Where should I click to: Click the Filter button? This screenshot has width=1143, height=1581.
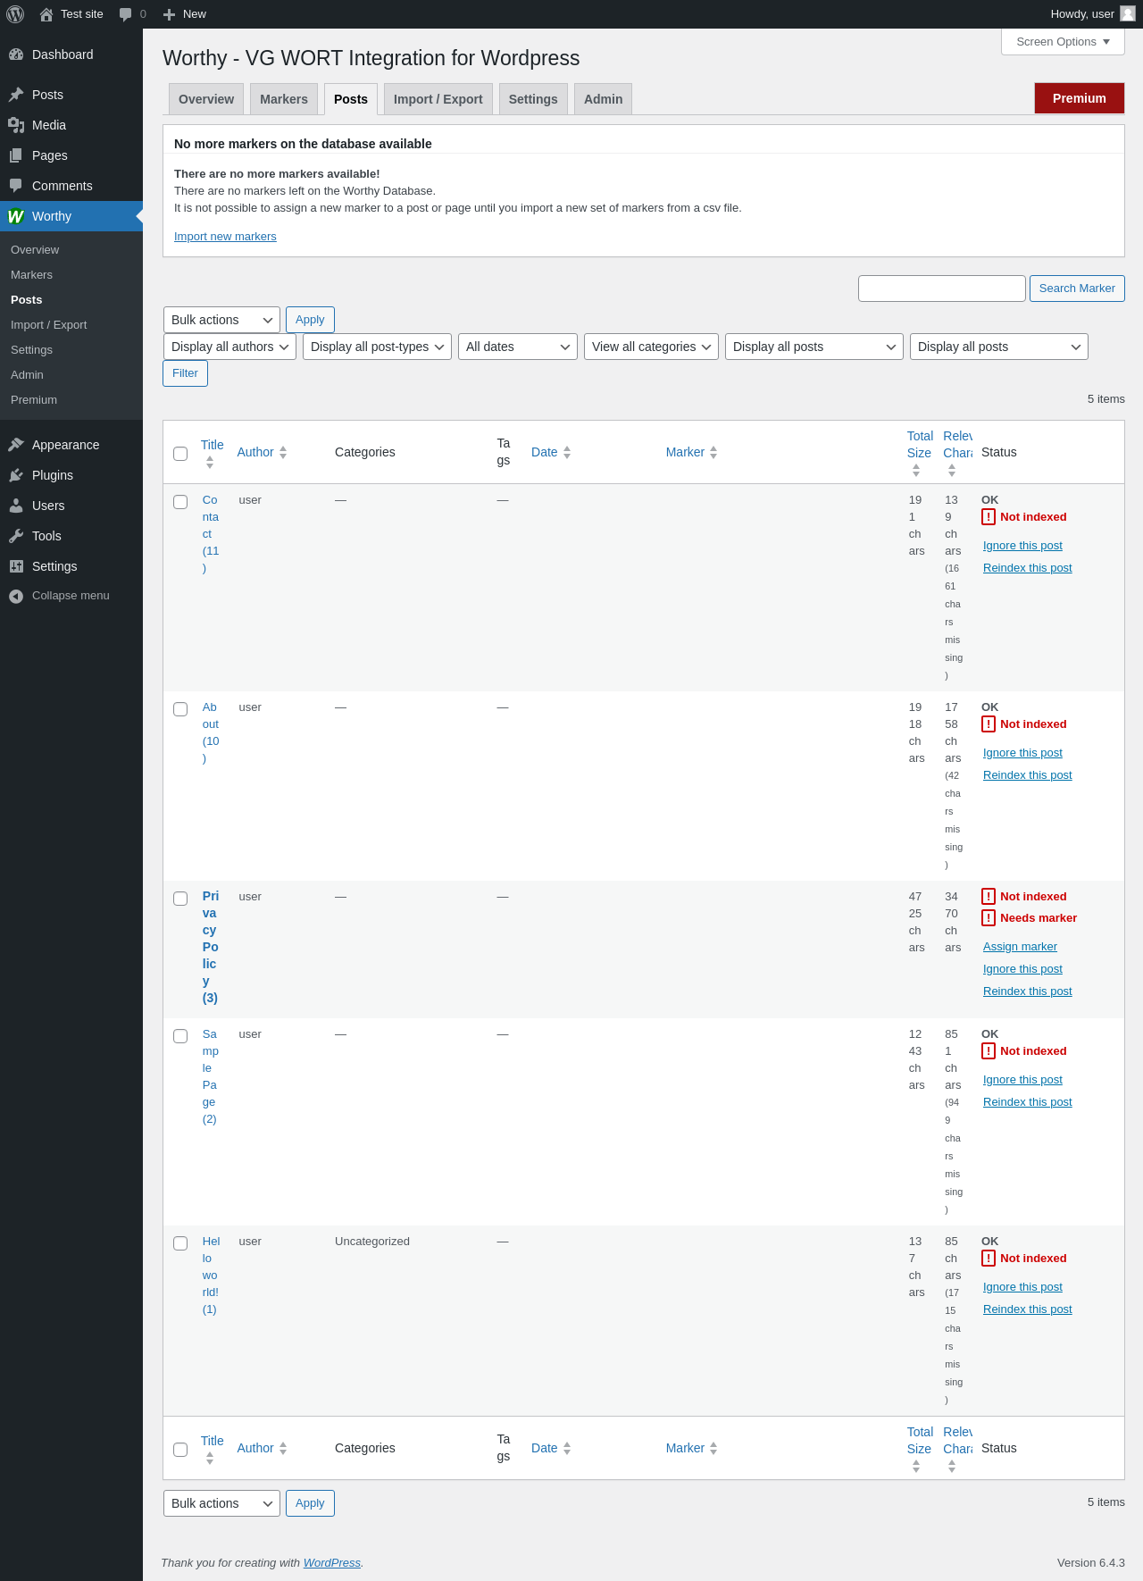(185, 373)
